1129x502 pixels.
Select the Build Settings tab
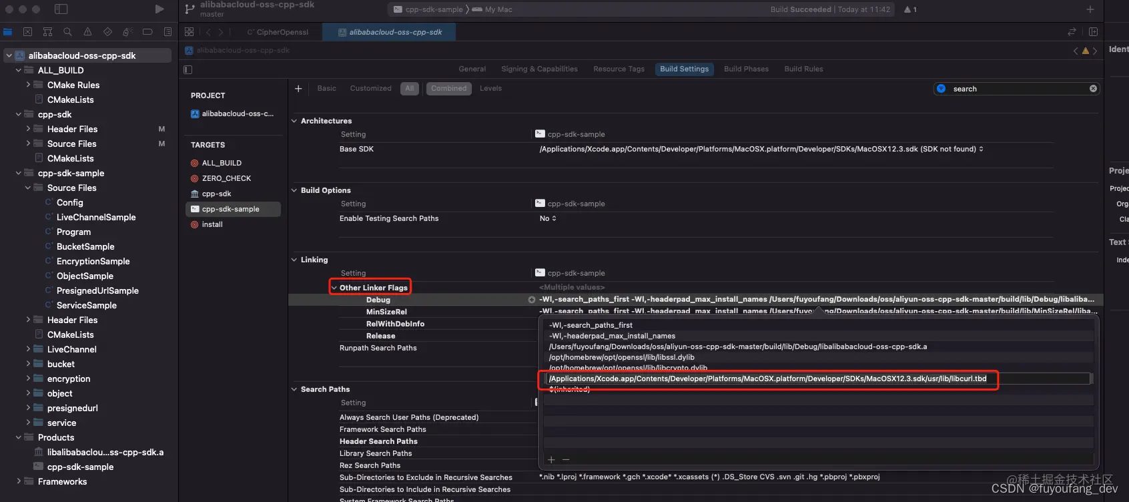[685, 69]
